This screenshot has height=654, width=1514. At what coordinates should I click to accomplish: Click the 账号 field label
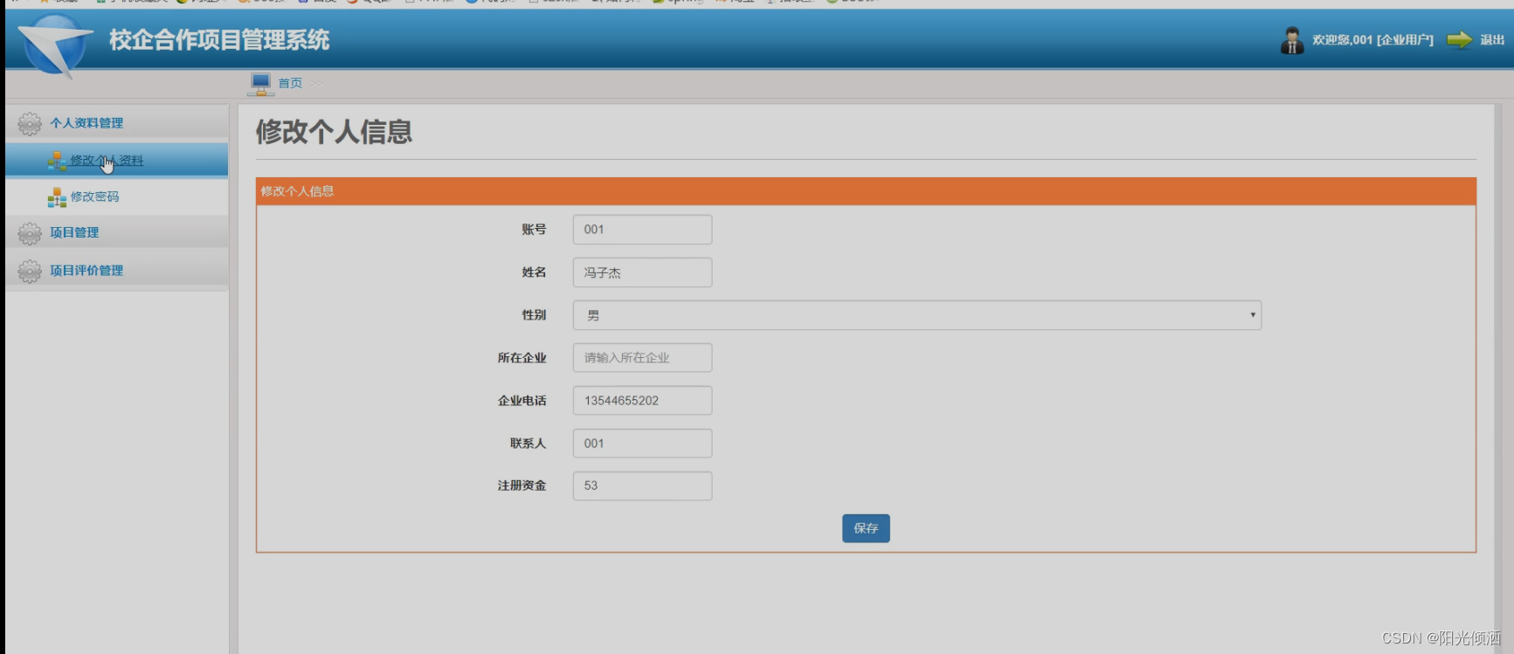coord(534,230)
